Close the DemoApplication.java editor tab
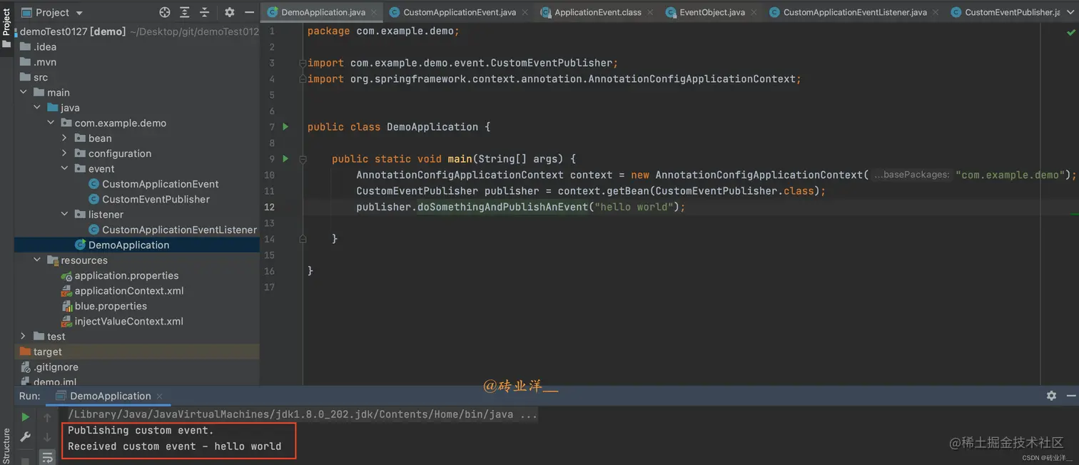 [374, 13]
